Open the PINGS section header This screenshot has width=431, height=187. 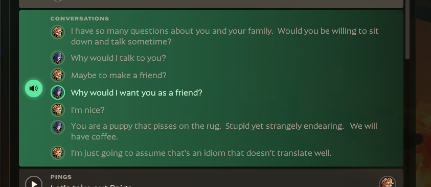[61, 177]
